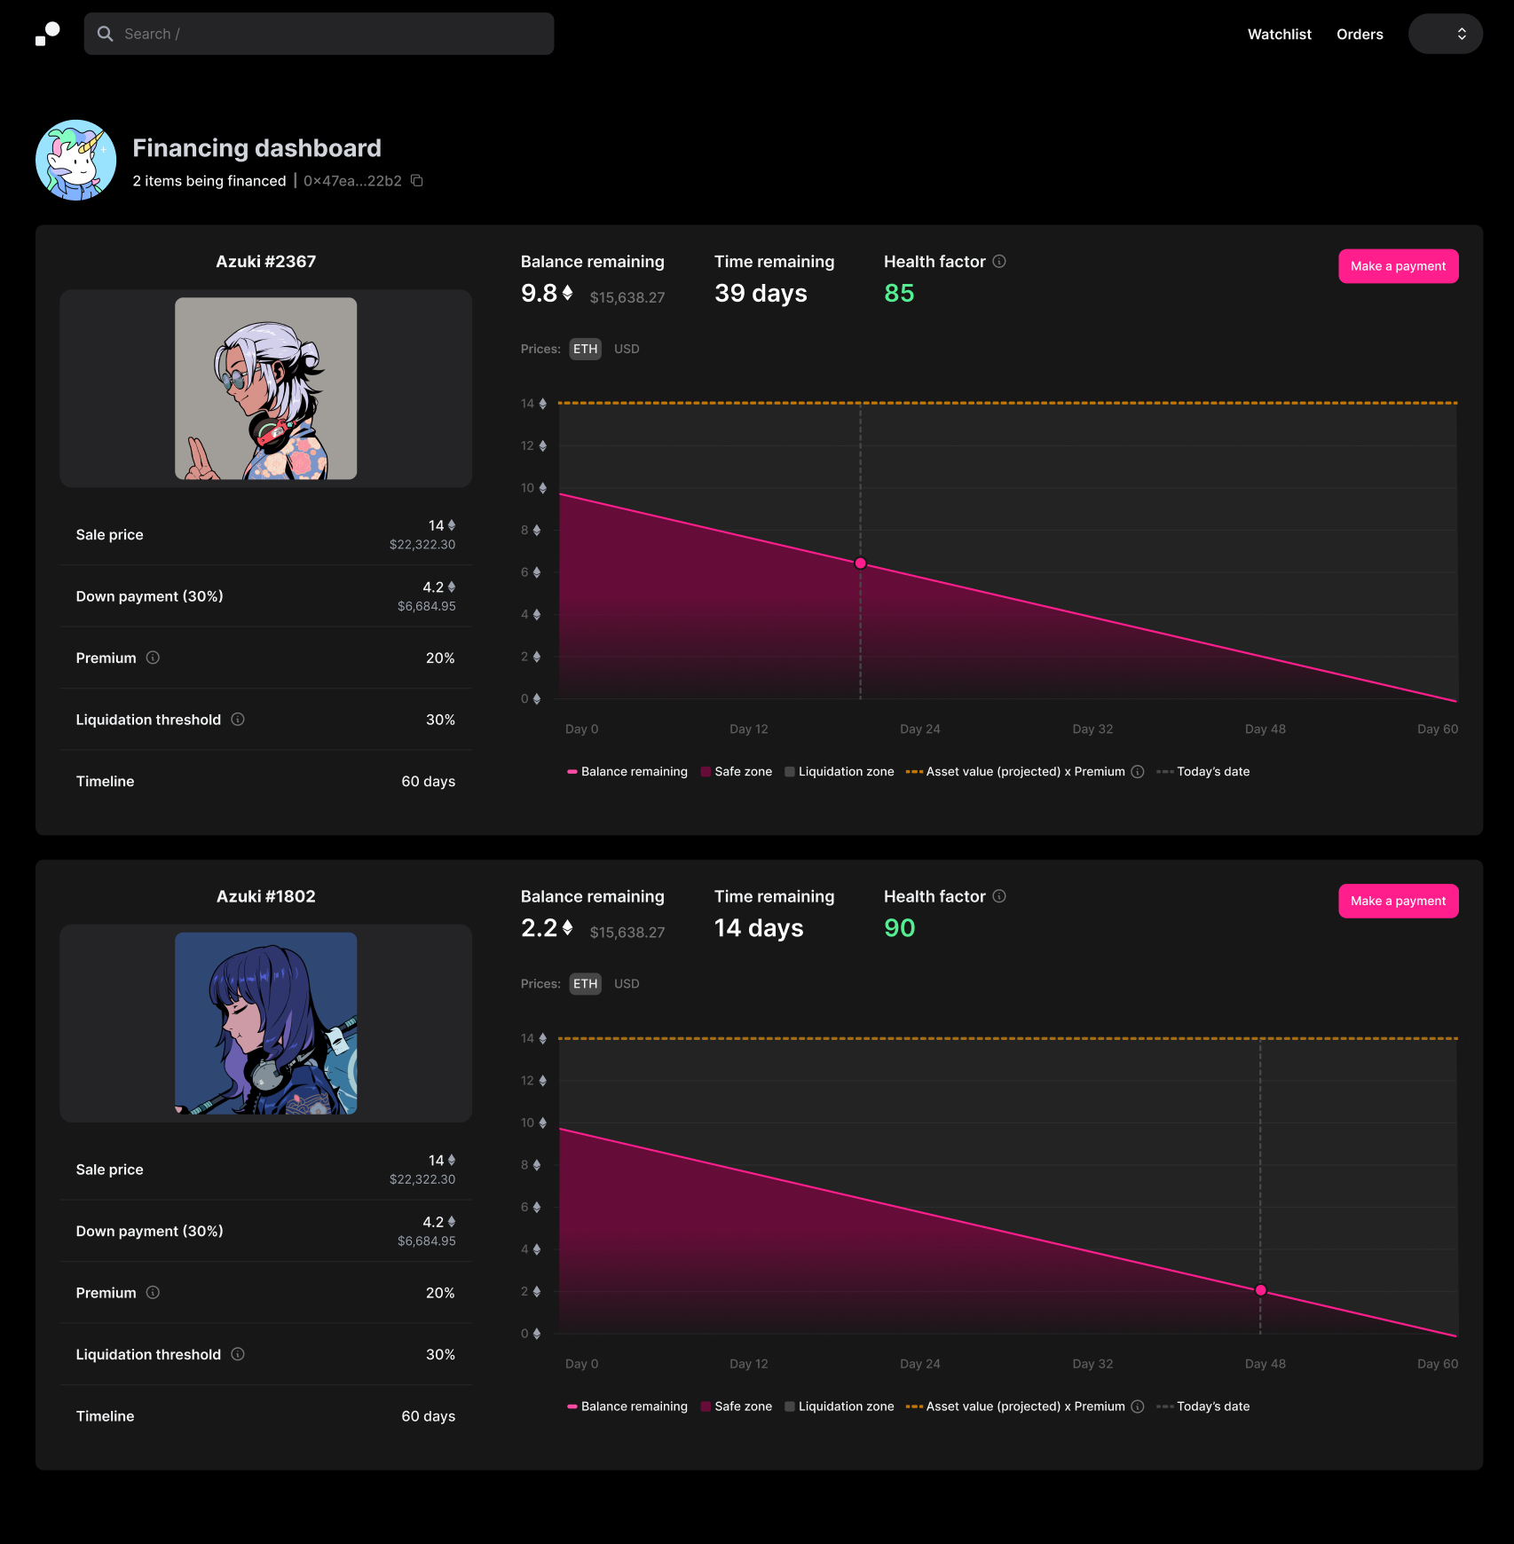Click ETH icon by Azuki #2367 down payment 4.2

(451, 587)
